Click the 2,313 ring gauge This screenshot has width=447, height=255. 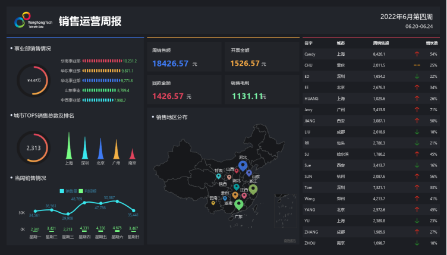pos(33,148)
